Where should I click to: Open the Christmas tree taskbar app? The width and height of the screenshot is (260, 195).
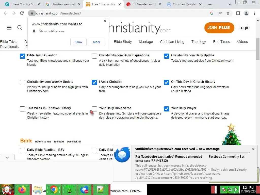tap(69, 190)
